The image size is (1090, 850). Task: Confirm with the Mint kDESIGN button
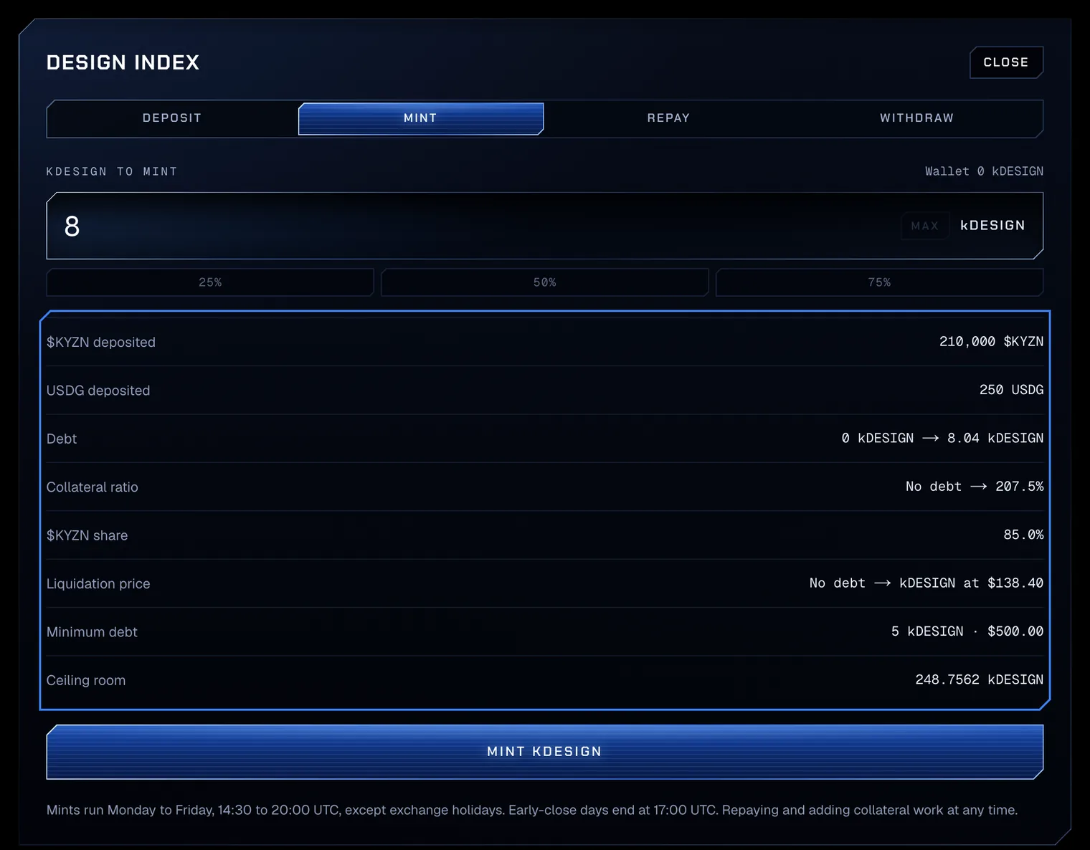(x=545, y=752)
